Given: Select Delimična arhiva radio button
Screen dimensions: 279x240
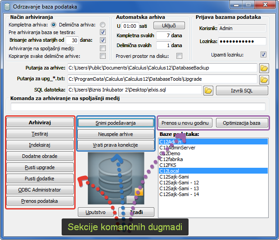Looking at the screenshot, I should point(103,25).
